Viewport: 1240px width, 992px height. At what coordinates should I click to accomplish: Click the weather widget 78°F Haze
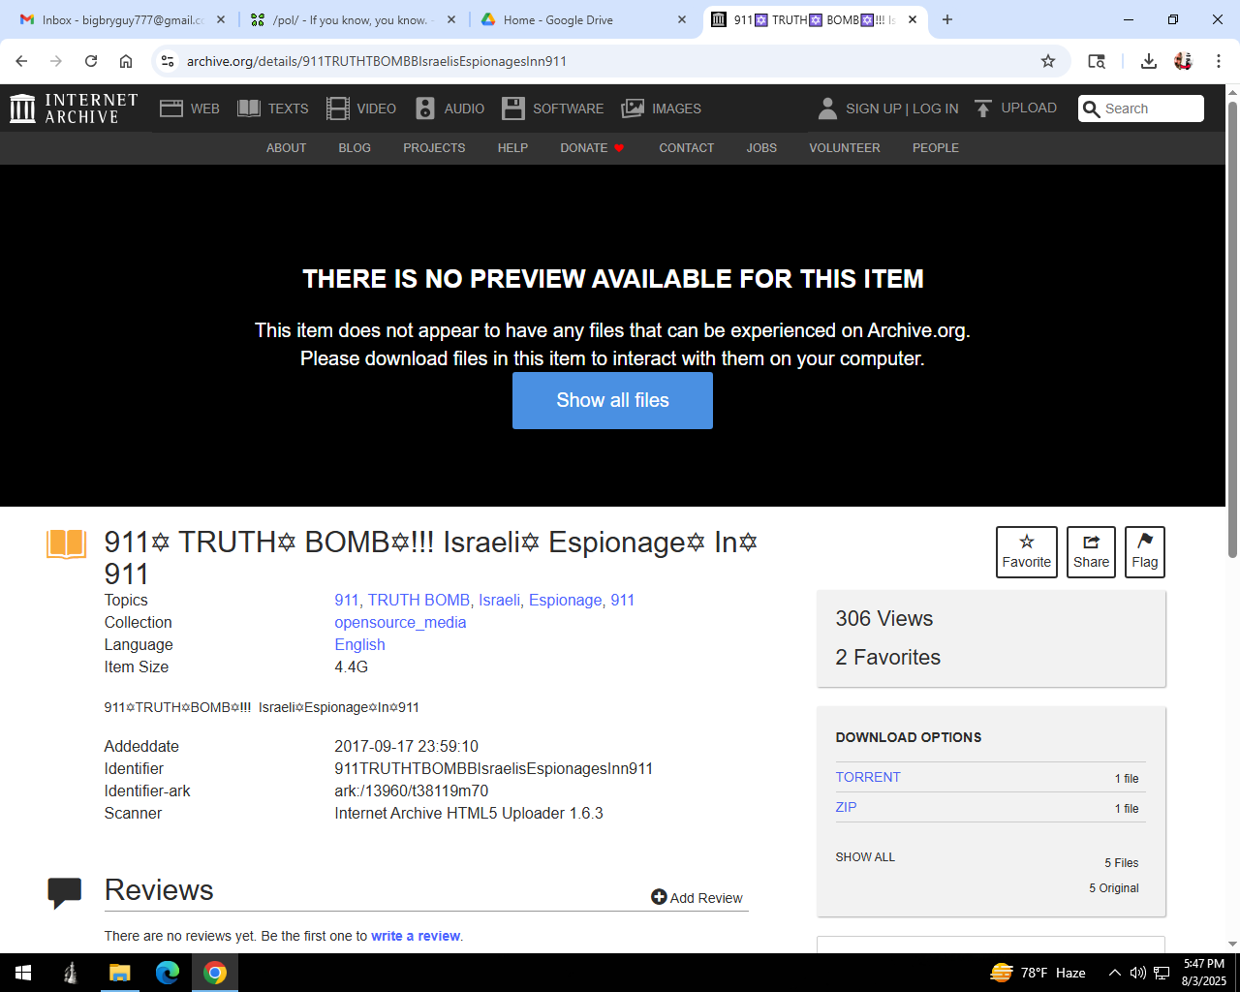point(1038,973)
